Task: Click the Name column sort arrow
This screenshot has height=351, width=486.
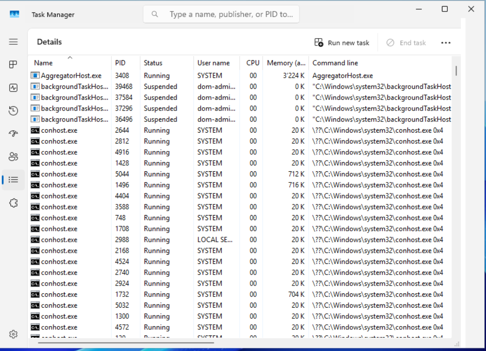Action: pos(70,58)
